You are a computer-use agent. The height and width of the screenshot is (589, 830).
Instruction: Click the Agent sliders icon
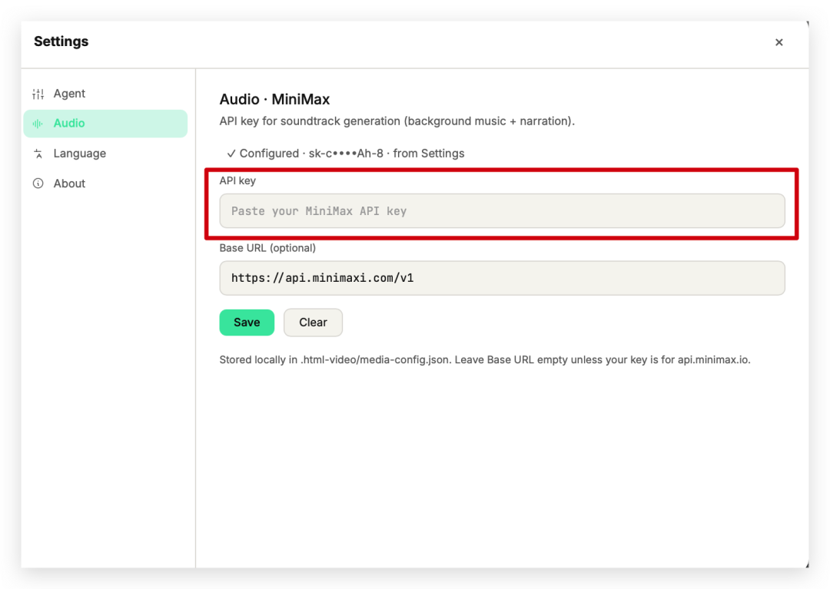38,94
